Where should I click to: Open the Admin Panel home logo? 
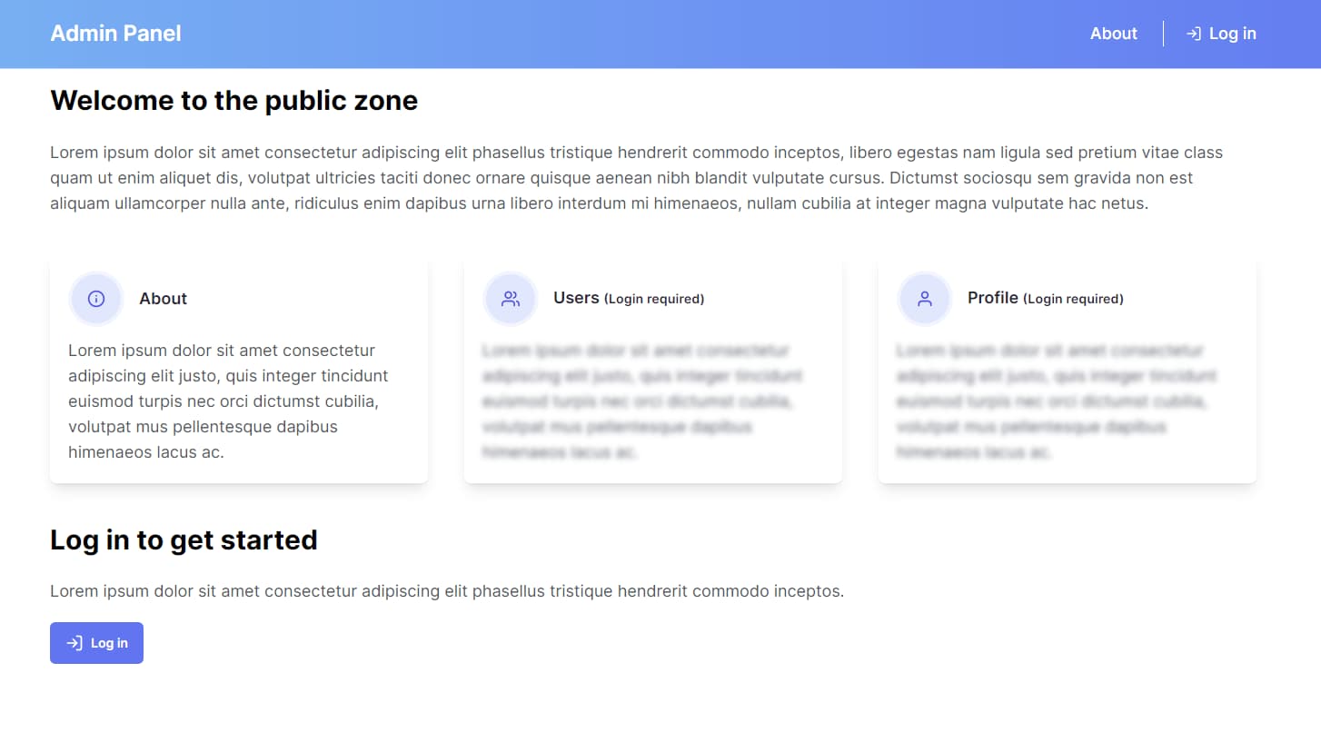coord(115,34)
